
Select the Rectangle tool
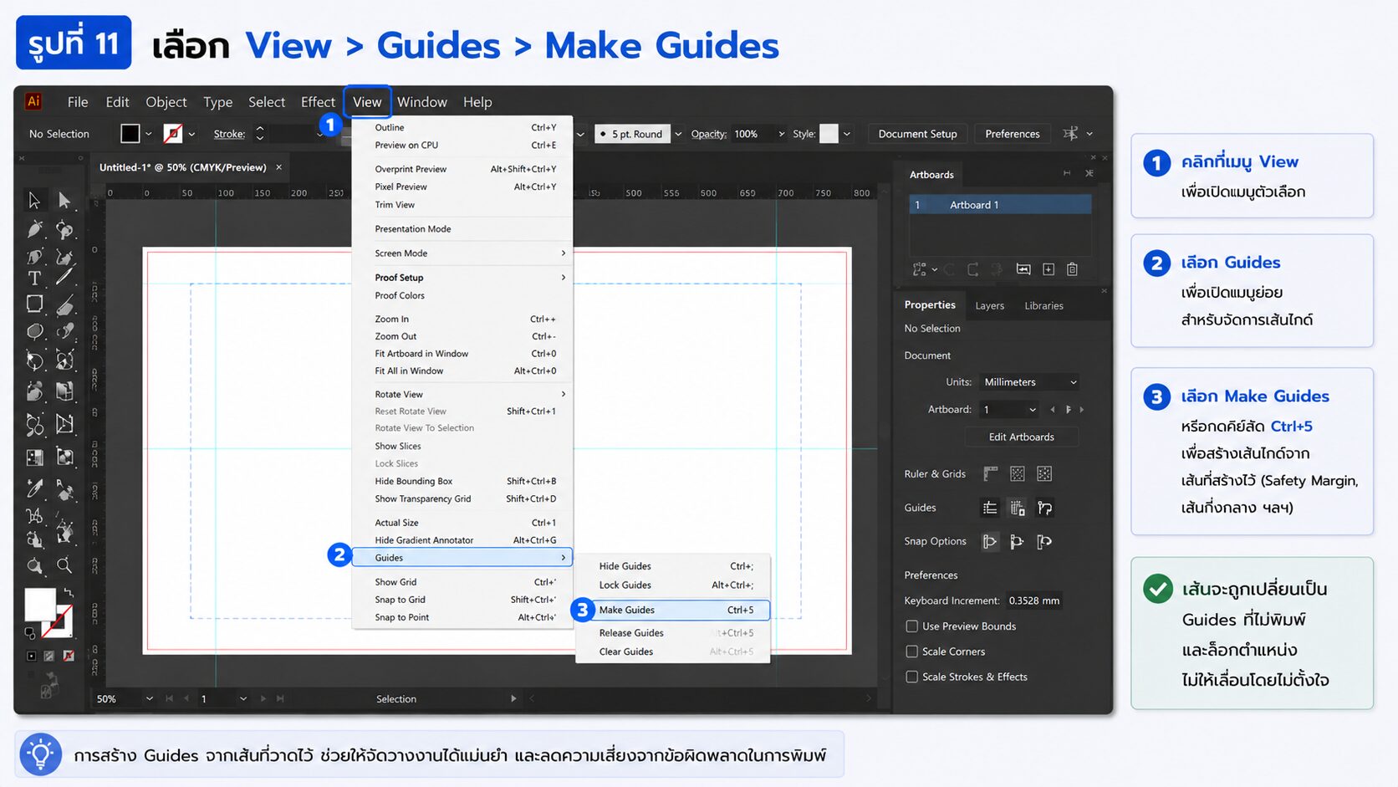[x=34, y=304]
